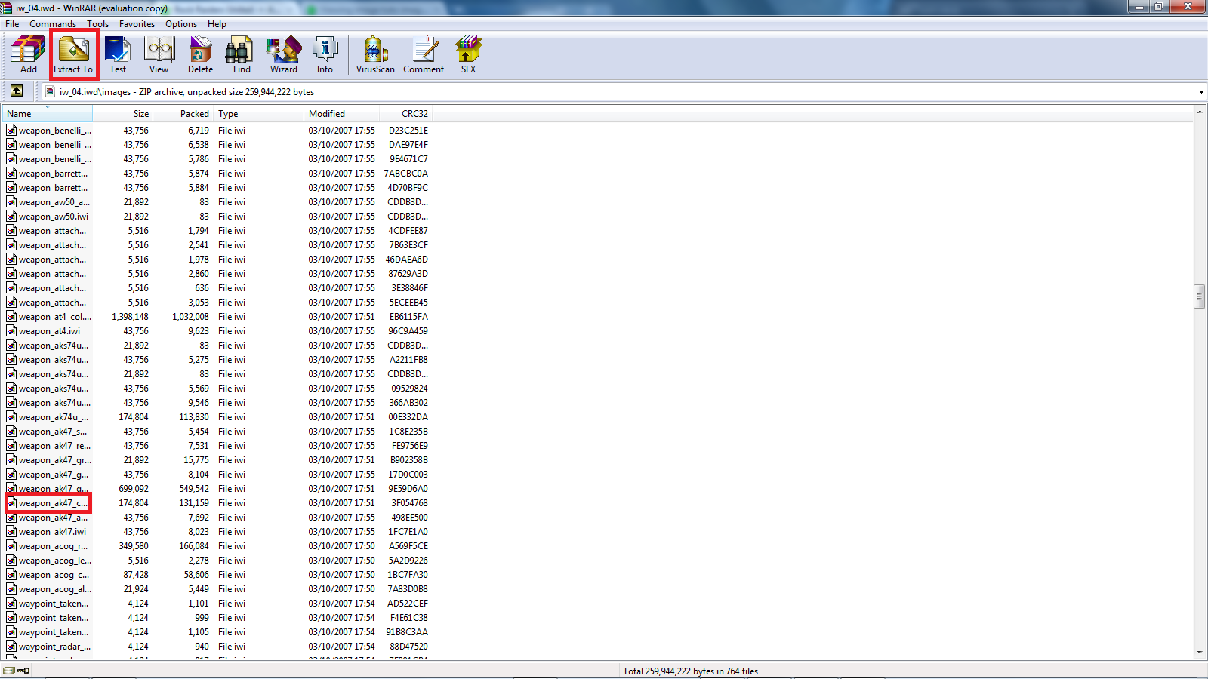Click packed value 549,542
This screenshot has height=679, width=1208.
pos(194,489)
